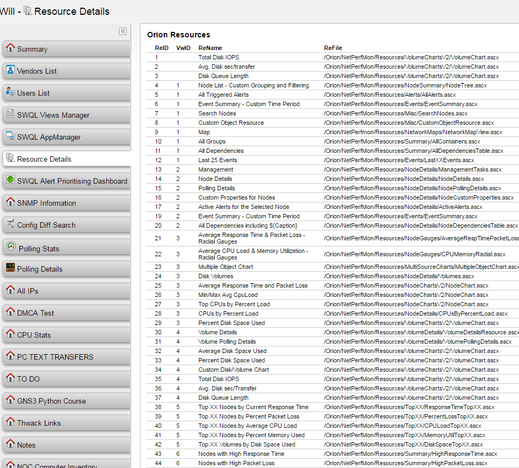Switch to the Users List tab
The image size is (519, 468).
[x=67, y=93]
